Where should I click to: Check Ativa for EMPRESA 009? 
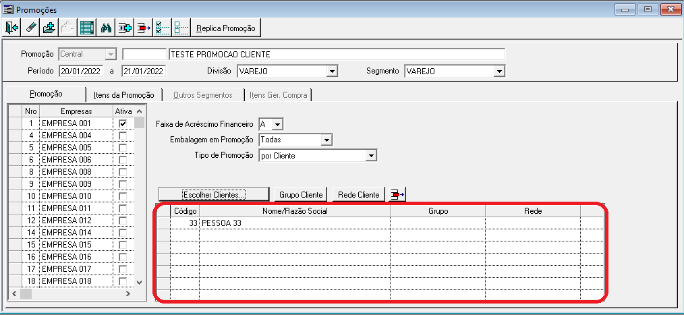123,184
